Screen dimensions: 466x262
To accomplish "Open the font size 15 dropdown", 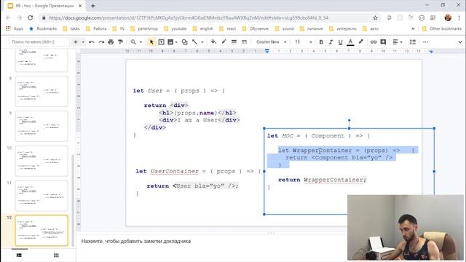I will click(303, 42).
